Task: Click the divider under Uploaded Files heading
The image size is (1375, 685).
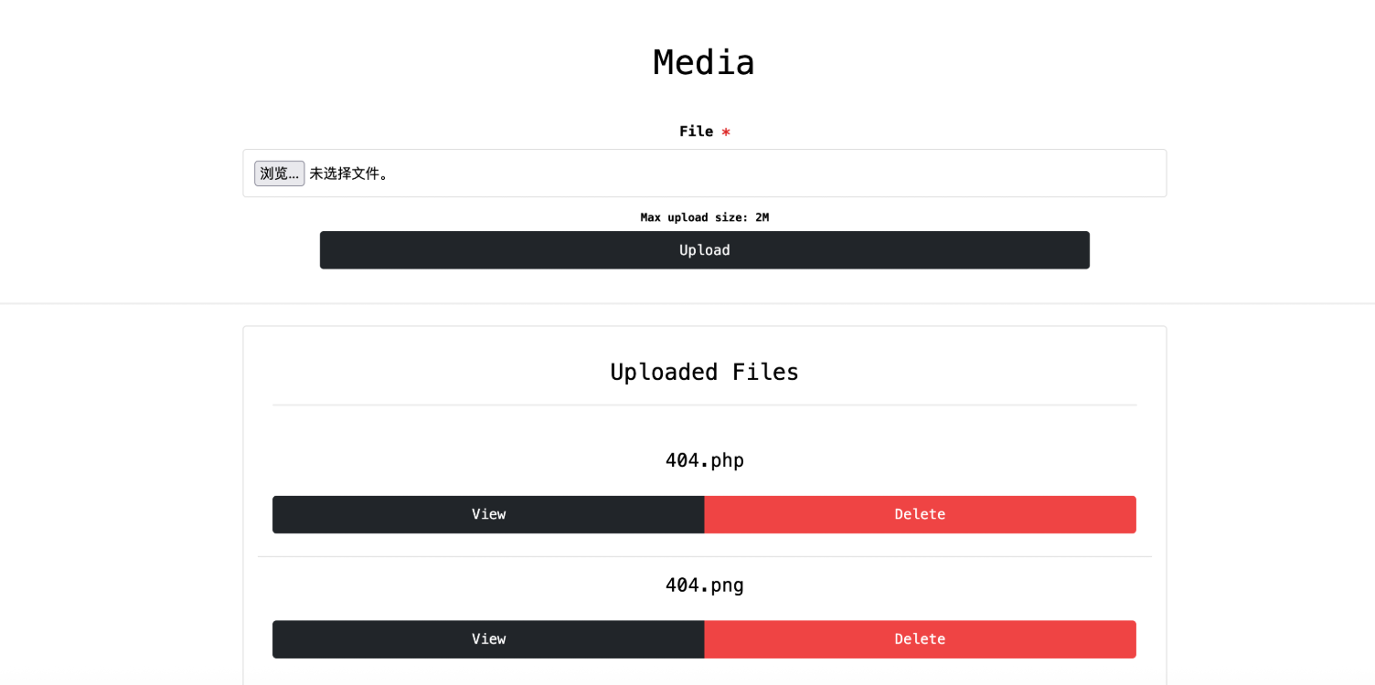Action: (704, 405)
